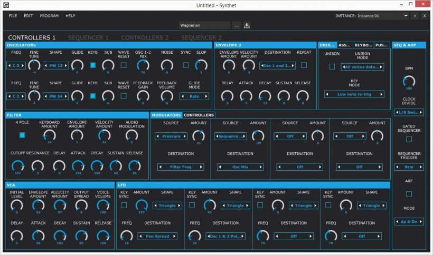This screenshot has height=255, width=433.
Task: Switch to the CONTROLLERS tab beside Modulators
Action: click(x=199, y=115)
